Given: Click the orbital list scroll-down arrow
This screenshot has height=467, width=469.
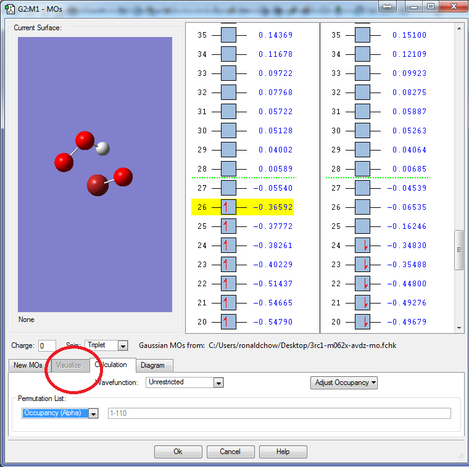Looking at the screenshot, I should 459,328.
